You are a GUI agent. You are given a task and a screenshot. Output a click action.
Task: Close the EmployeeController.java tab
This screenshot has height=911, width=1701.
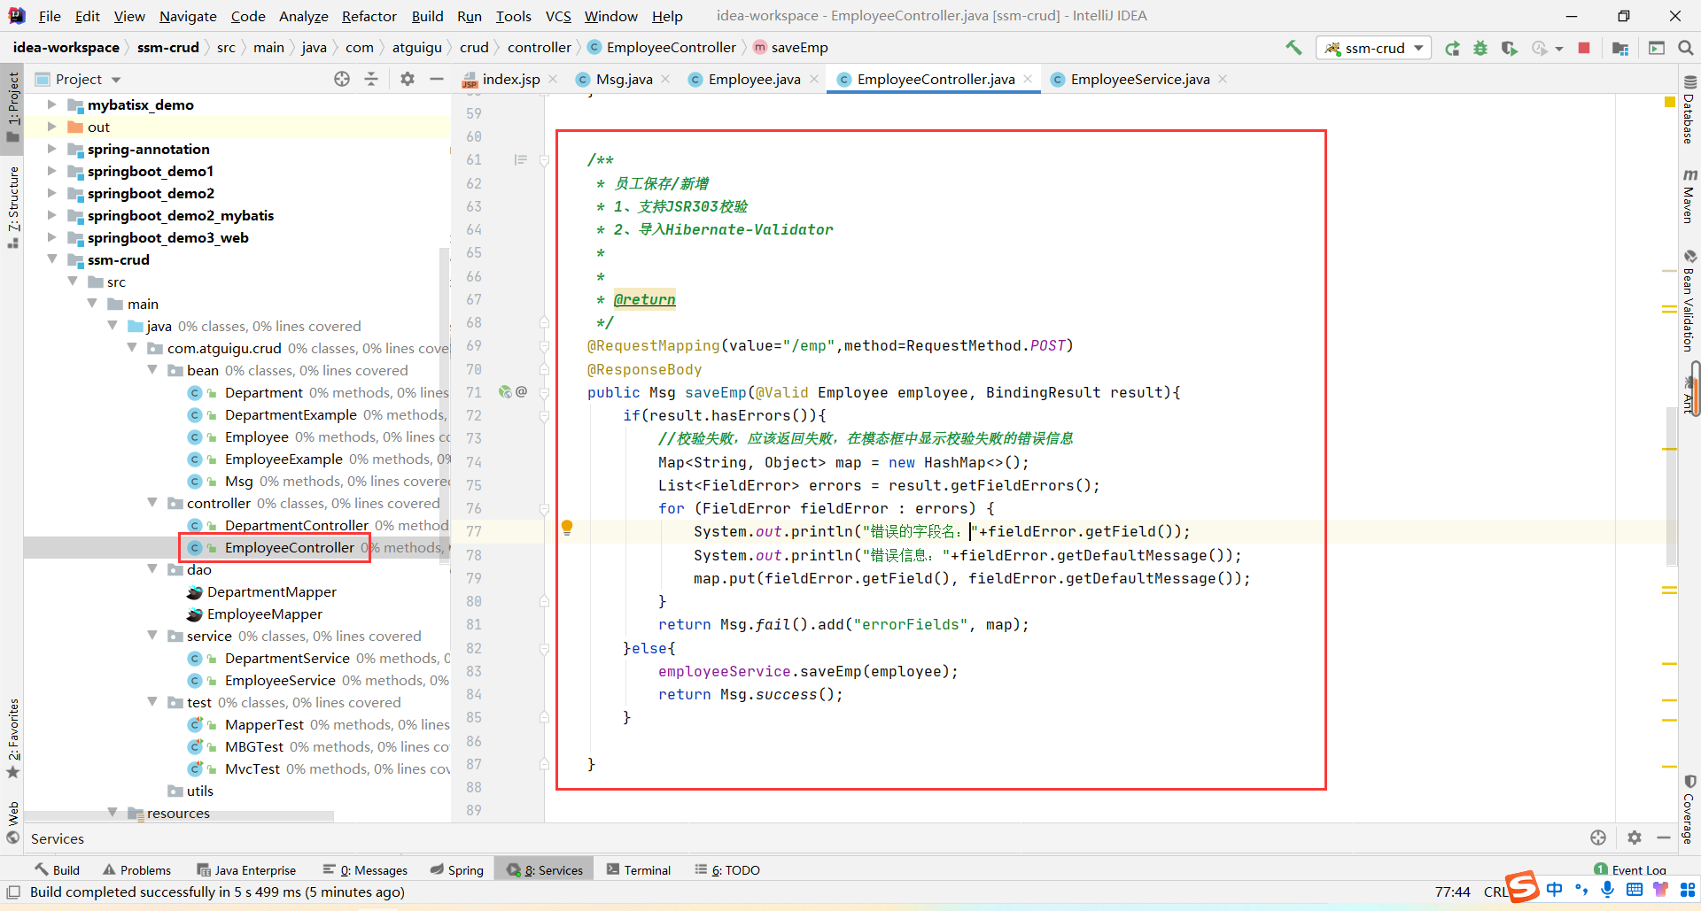(x=1028, y=79)
